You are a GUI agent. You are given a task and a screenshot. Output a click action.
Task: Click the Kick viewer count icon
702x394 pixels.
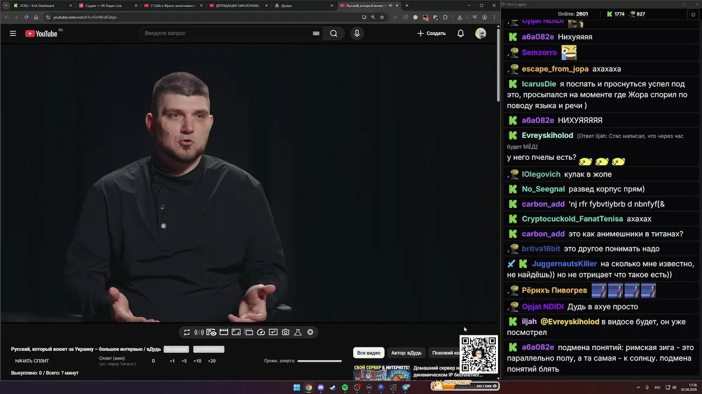pos(610,14)
